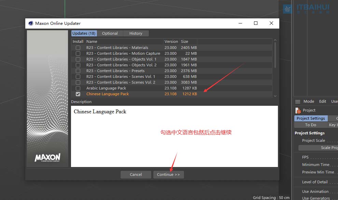Check the Scenes Vol. 1 install box
This screenshot has width=338, height=200.
pos(78,77)
